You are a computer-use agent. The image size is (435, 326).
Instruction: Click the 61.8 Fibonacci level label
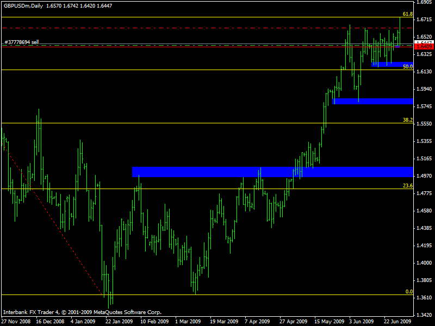pos(406,14)
